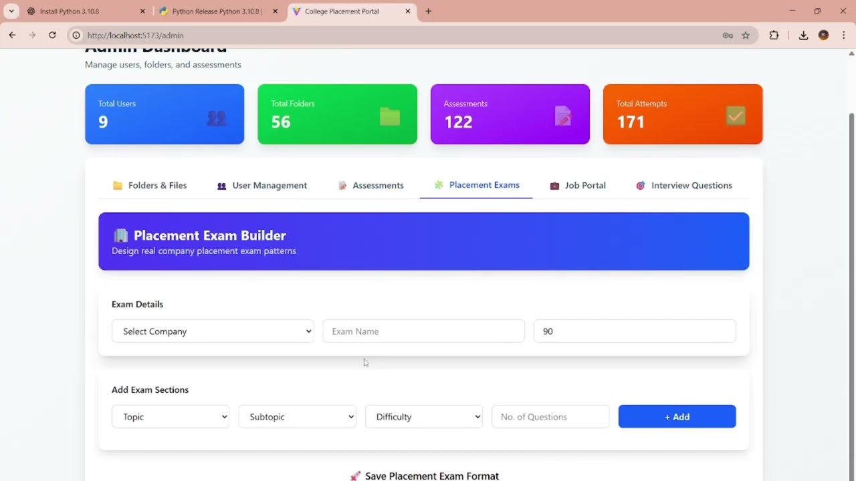
Task: Open the User Management tab
Action: click(262, 186)
